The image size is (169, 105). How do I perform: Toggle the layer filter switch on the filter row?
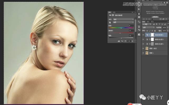pyautogui.click(x=168, y=24)
